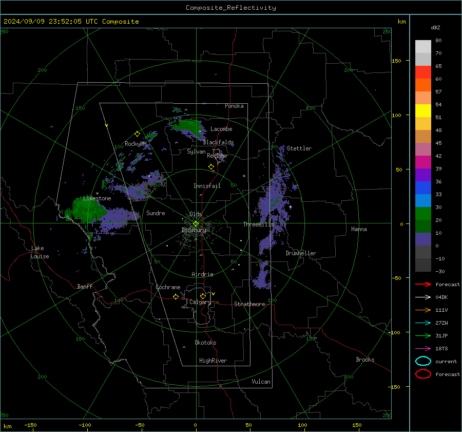Click the Strathmore label
This screenshot has height=432, width=462.
pyautogui.click(x=249, y=304)
